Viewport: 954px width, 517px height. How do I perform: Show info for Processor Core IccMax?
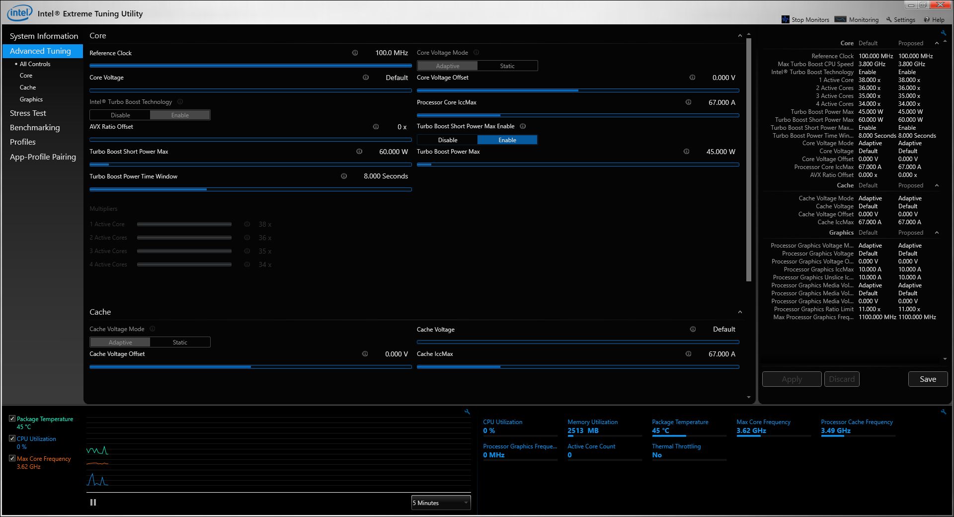(688, 102)
